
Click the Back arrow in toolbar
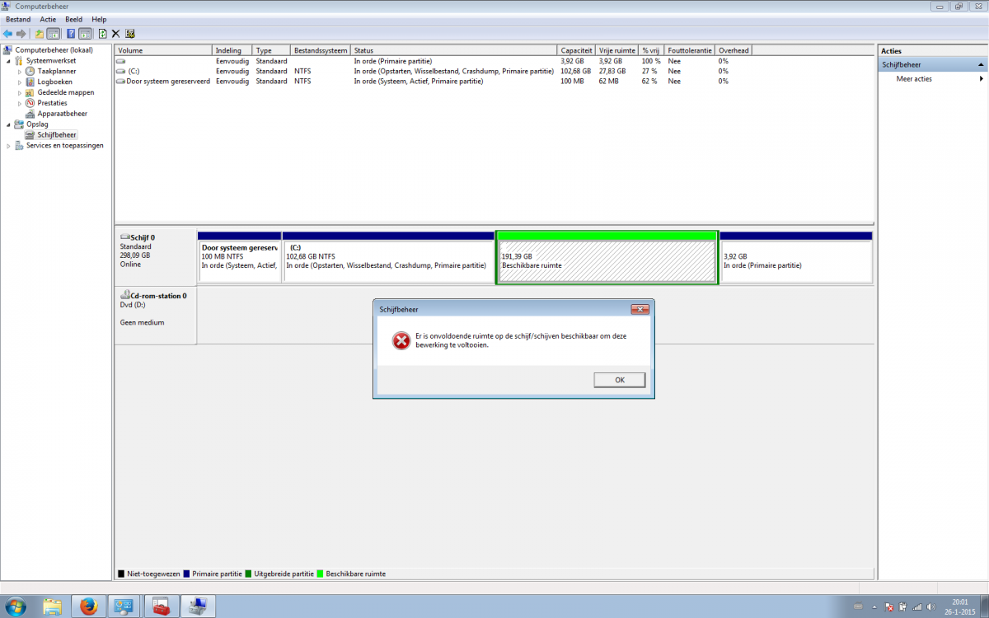point(7,34)
